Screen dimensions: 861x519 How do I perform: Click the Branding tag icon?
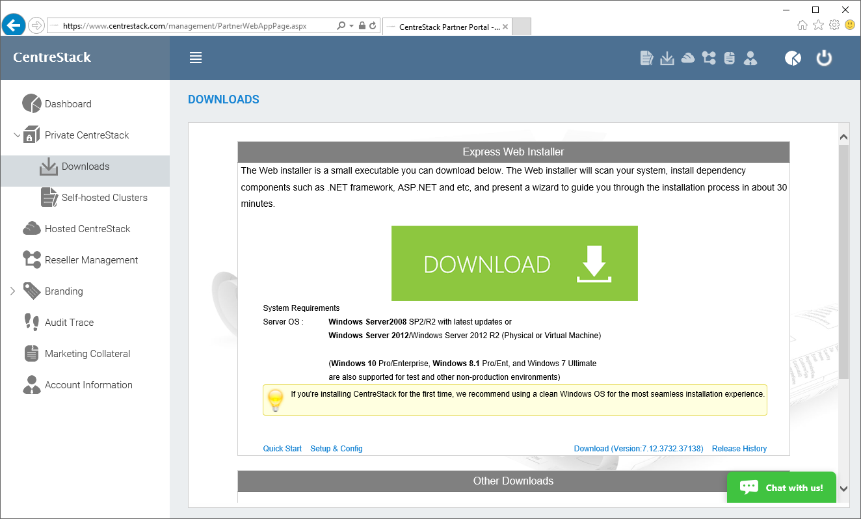click(31, 291)
